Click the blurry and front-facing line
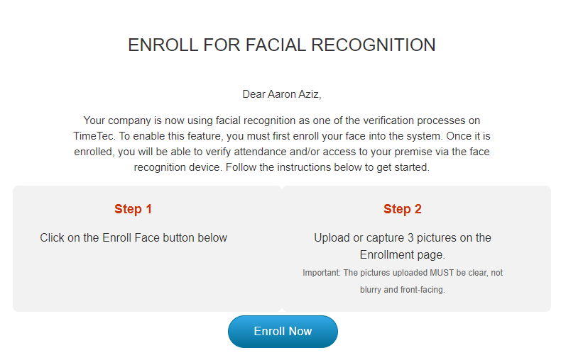 tap(403, 290)
